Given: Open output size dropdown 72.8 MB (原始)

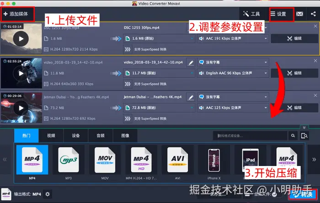Looking at the screenshot, I should 159,108.
